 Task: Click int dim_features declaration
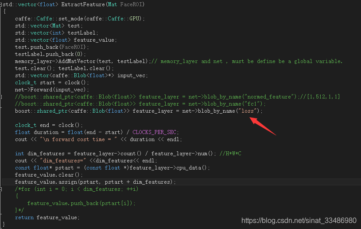(39, 154)
